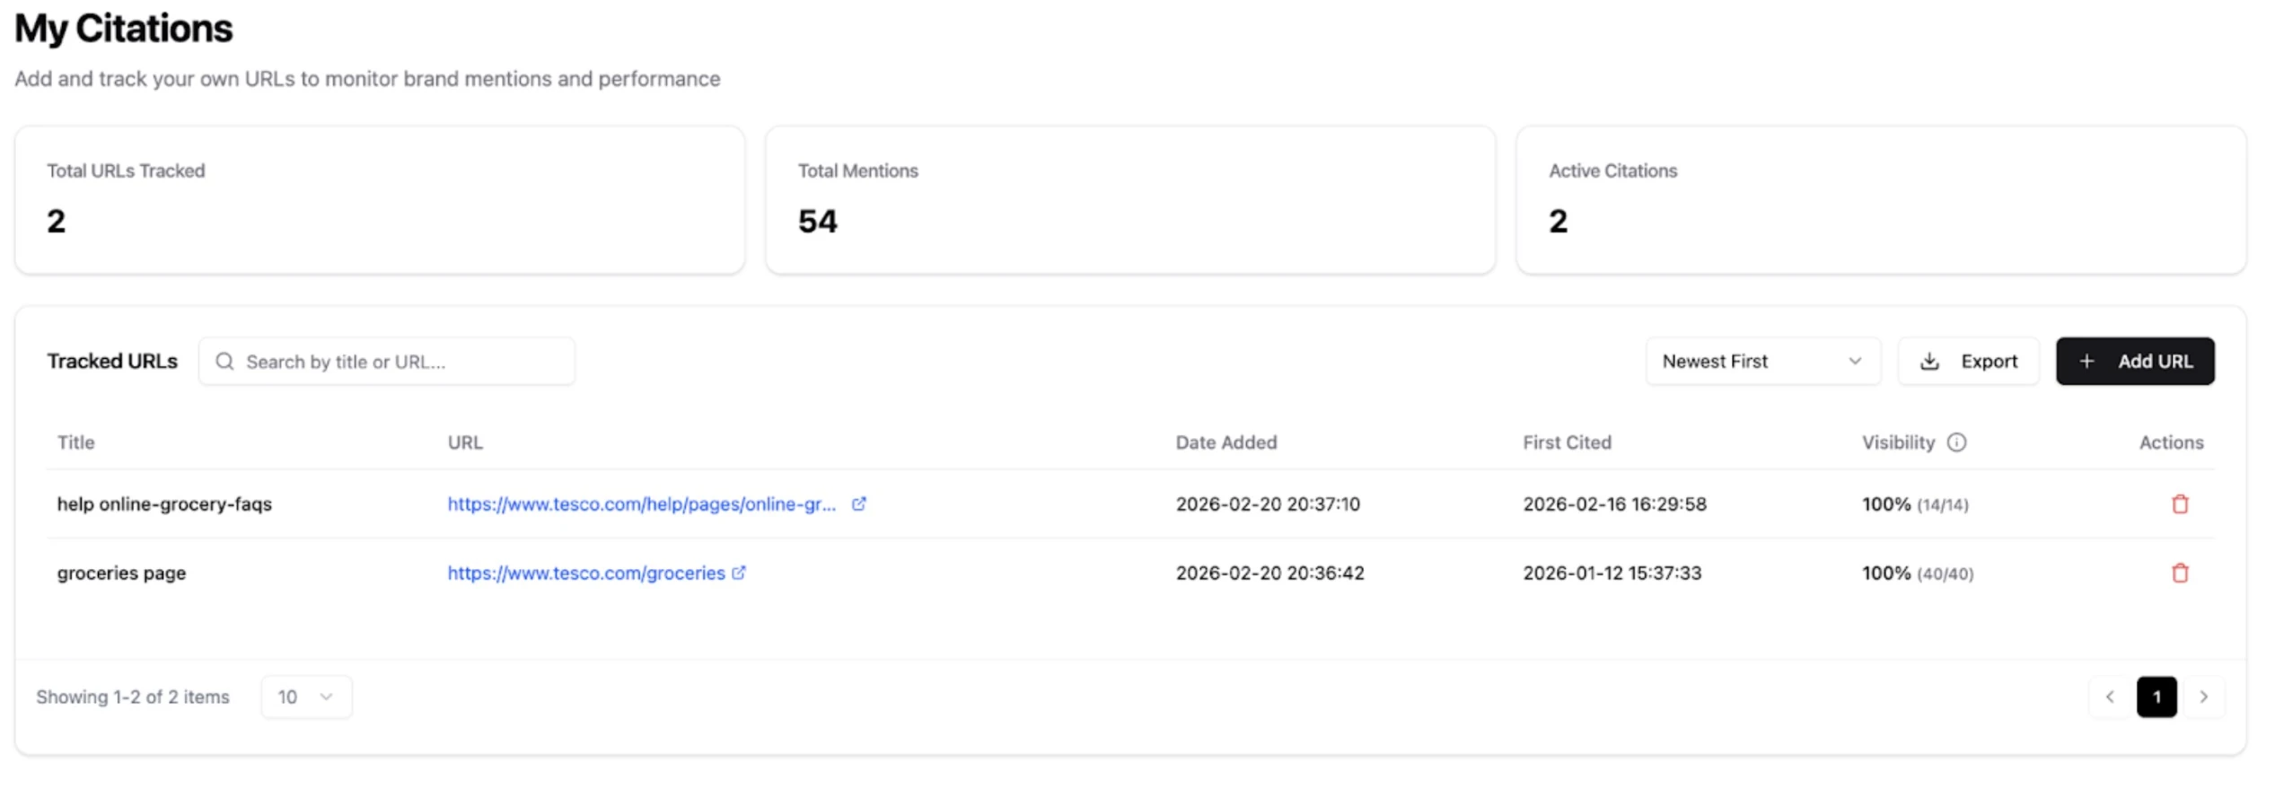Screen dimensions: 2275x788
Task: Open external link icon beside groceries URL
Action: [738, 573]
